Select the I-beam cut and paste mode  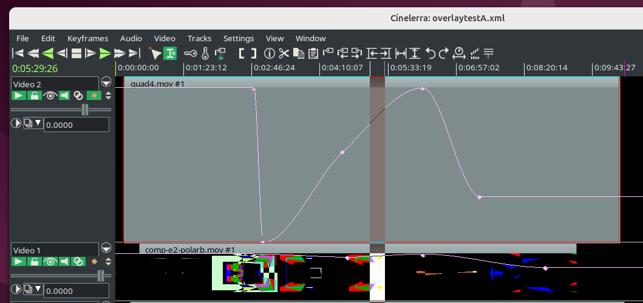point(171,53)
